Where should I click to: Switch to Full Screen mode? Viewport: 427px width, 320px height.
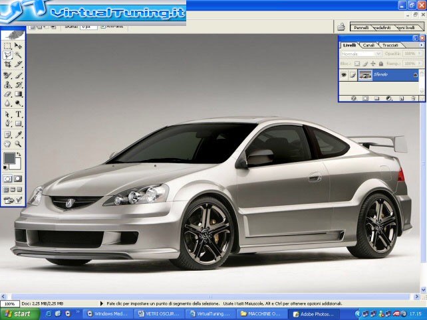[x=19, y=189]
